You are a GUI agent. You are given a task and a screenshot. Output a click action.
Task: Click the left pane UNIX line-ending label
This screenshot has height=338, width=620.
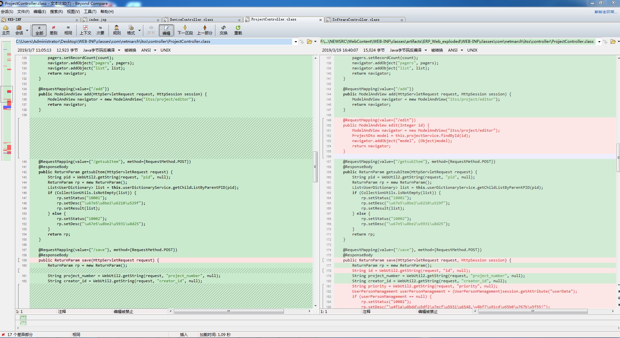[165, 50]
